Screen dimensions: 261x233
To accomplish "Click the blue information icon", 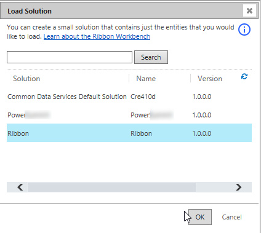I will (244, 30).
